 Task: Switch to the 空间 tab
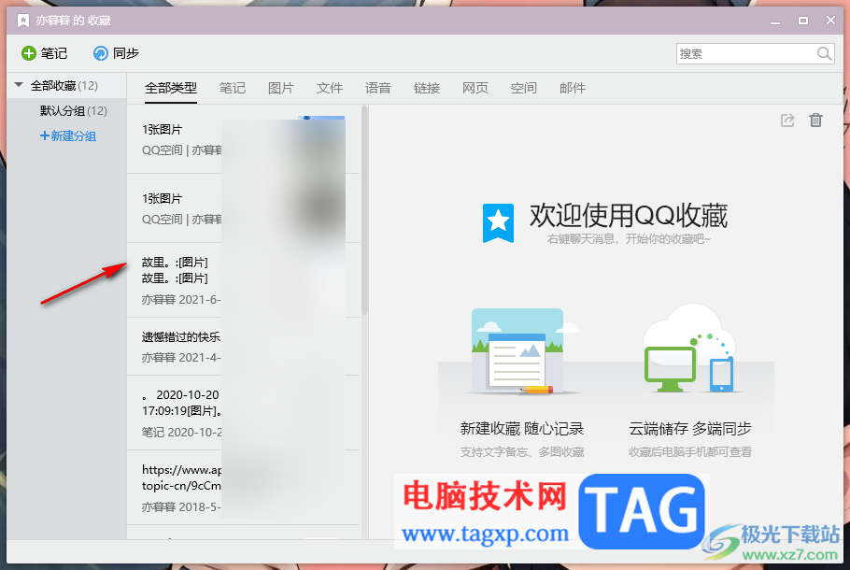(524, 88)
